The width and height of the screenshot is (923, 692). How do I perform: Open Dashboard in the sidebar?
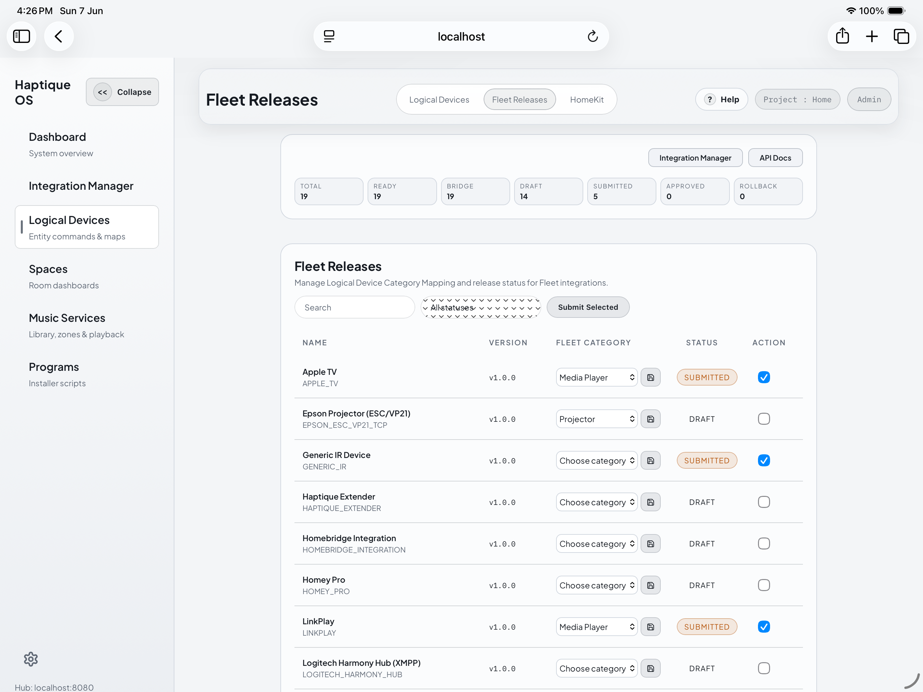coord(87,144)
